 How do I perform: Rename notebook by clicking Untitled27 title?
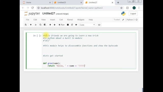49,14
